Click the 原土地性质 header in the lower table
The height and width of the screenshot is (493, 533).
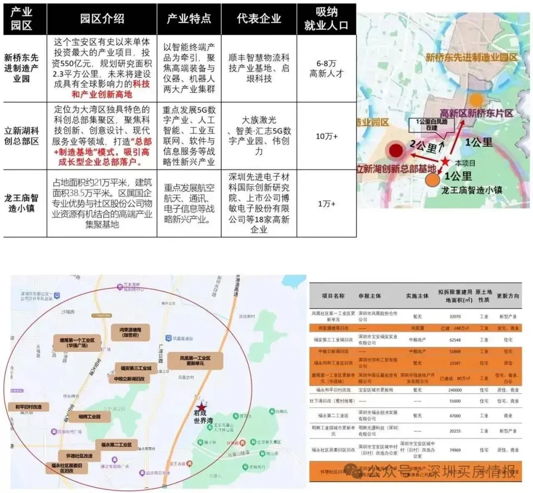click(484, 296)
